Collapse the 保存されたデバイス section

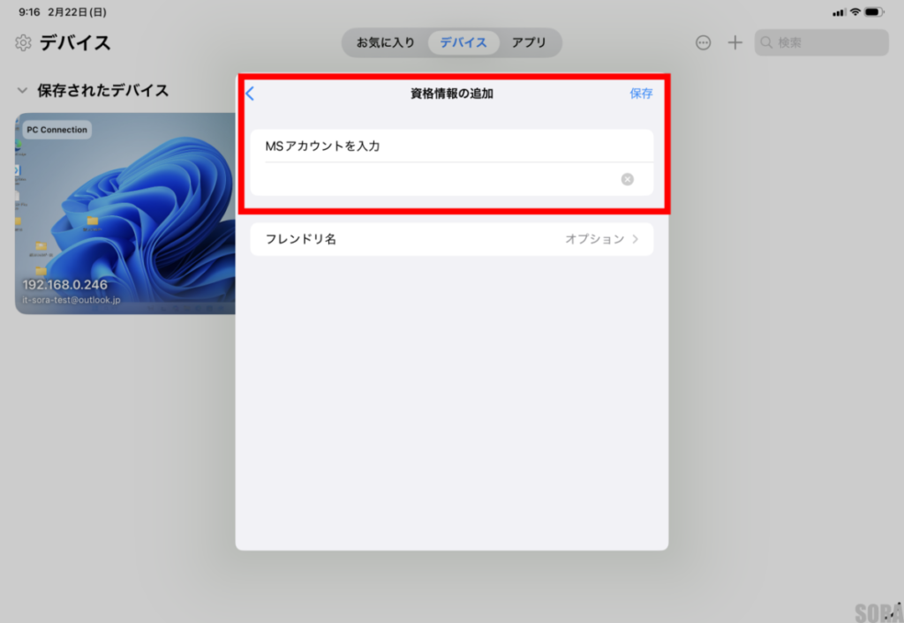[23, 90]
